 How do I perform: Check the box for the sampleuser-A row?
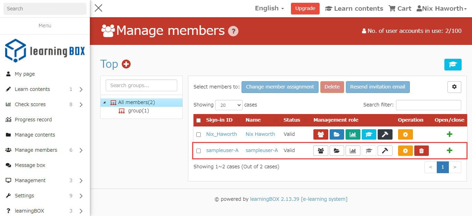[x=198, y=151]
